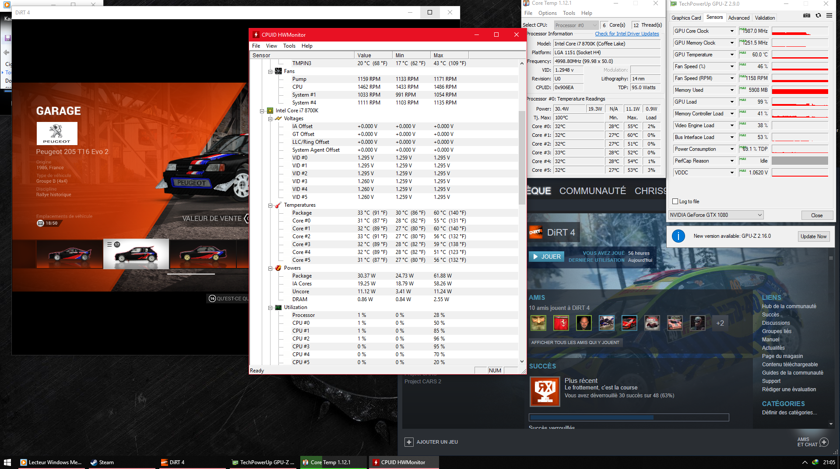Collapse the Voltages tree node

pyautogui.click(x=271, y=119)
